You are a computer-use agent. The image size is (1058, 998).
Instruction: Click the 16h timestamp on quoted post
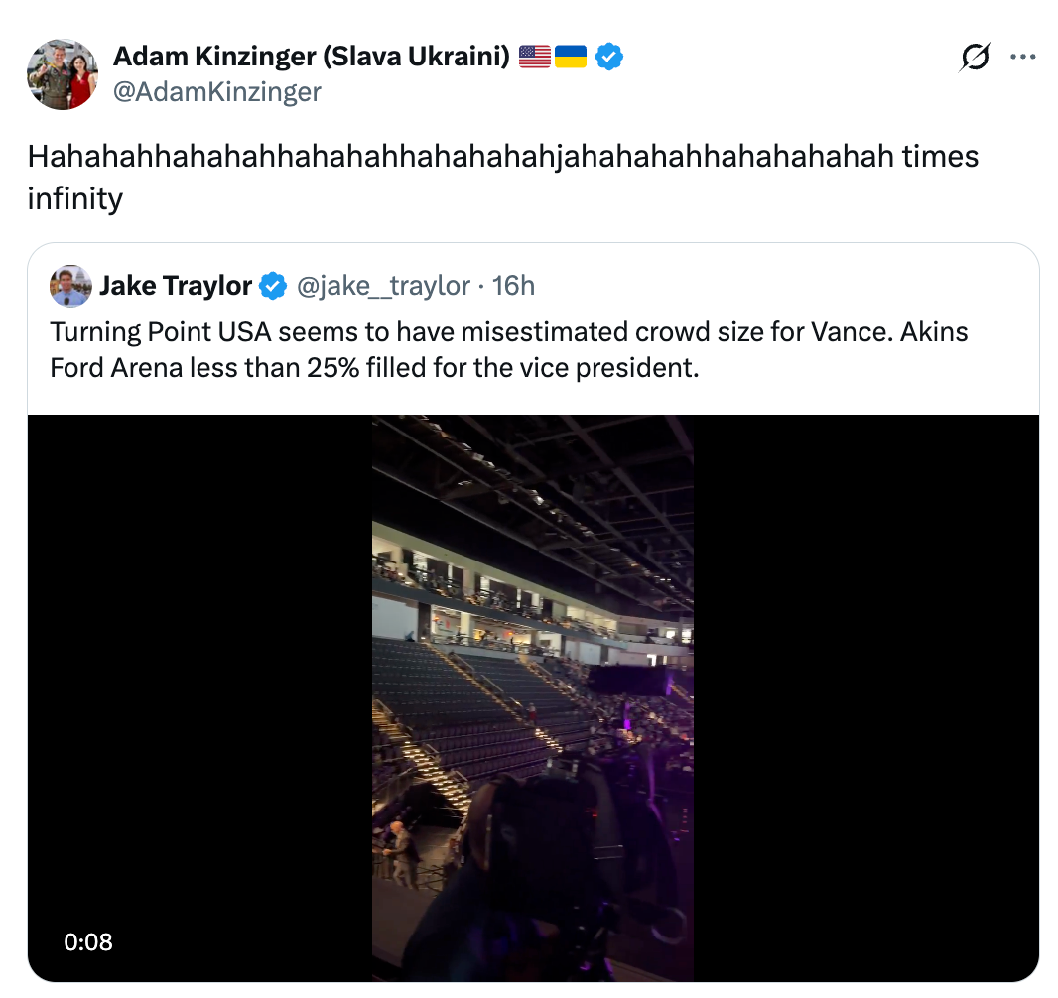(x=513, y=287)
